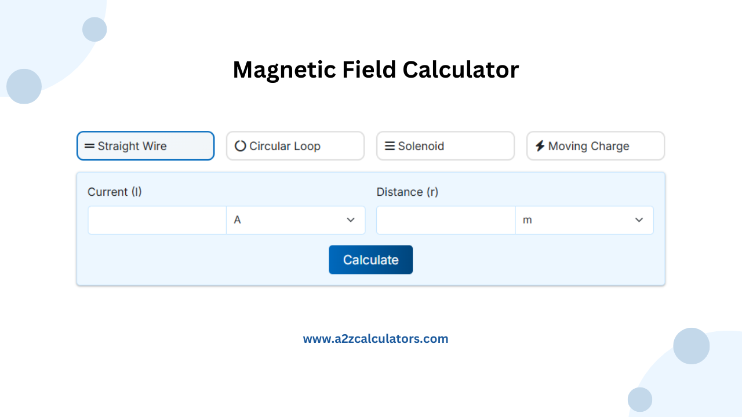Click the Solenoid hamburger-style coil icon

(390, 146)
